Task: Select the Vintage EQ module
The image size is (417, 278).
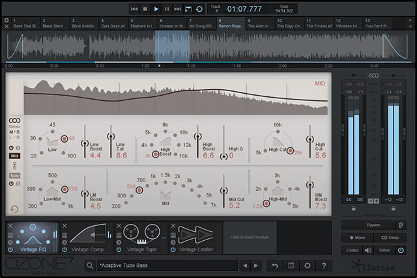Action: tap(33, 238)
